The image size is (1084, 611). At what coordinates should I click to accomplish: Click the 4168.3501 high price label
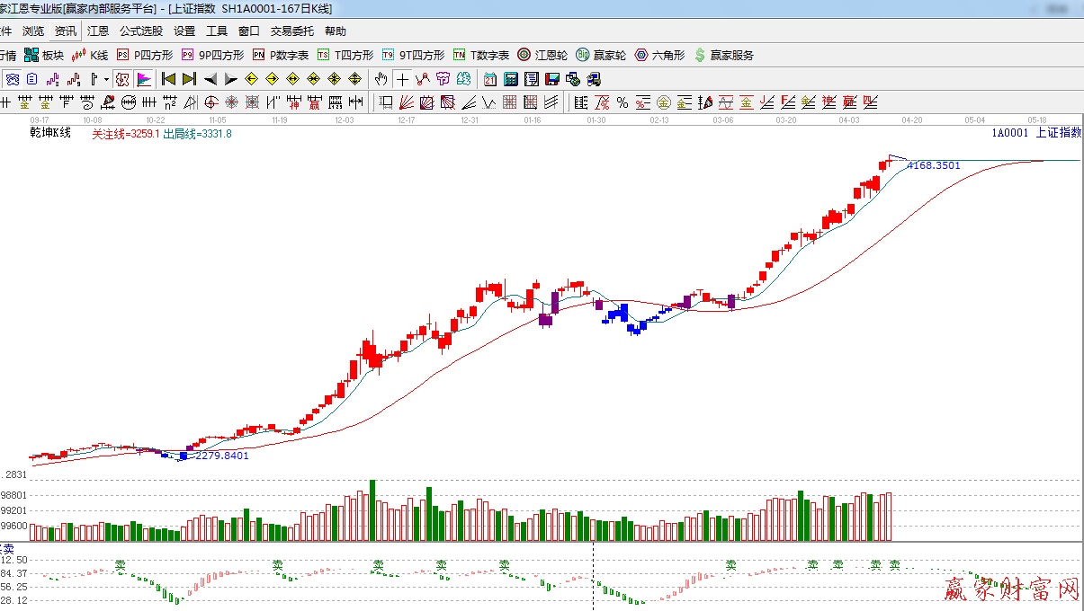[933, 165]
